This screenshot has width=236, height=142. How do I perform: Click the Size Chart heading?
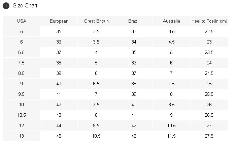pos(25,6)
